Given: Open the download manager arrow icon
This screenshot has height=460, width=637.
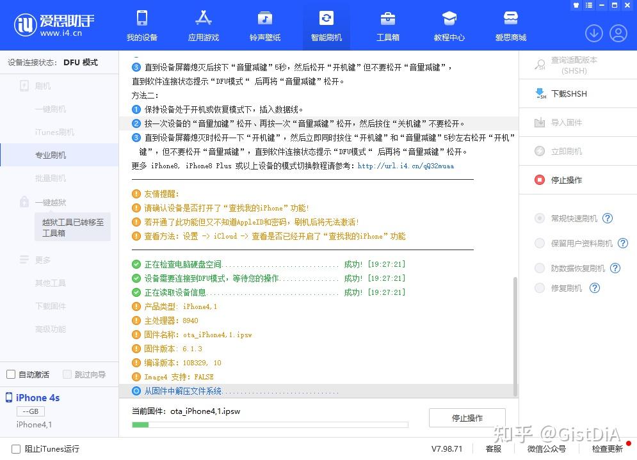Looking at the screenshot, I should coord(594,33).
